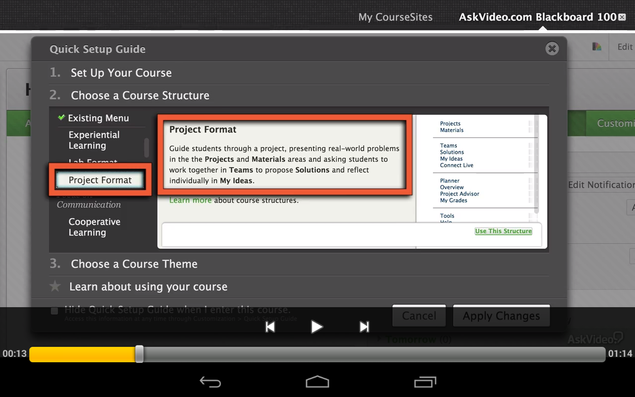The image size is (635, 397).
Task: Close the Quick Setup Guide dialog
Action: coord(552,49)
